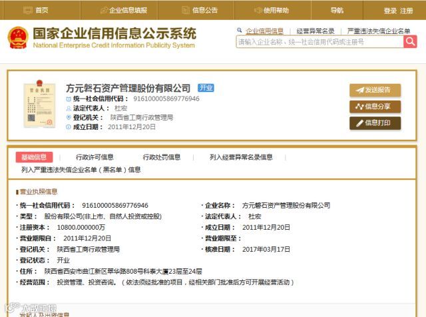Click the registration authority location icon
Image resolution: width=426 pixels, height=317 pixels.
click(x=69, y=117)
